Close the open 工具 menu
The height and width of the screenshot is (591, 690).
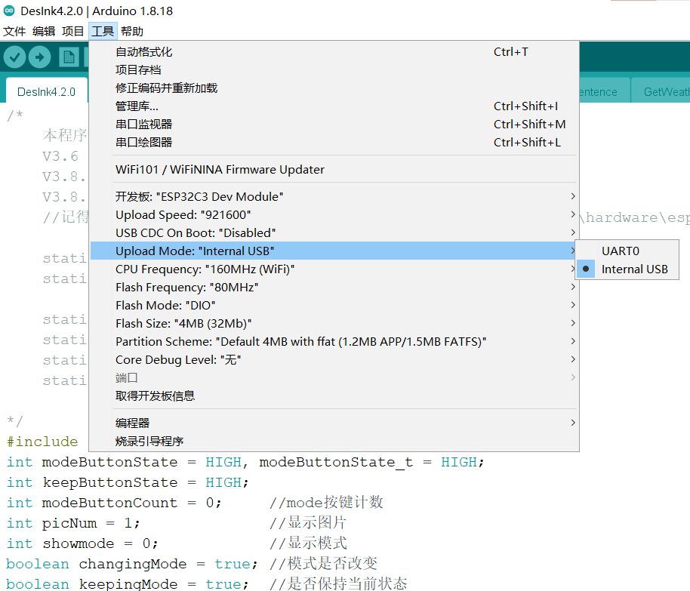coord(103,31)
